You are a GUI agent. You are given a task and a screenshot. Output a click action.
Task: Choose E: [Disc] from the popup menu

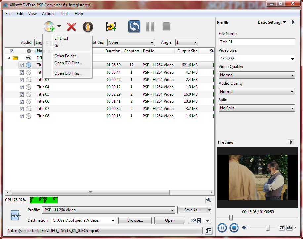pos(67,38)
